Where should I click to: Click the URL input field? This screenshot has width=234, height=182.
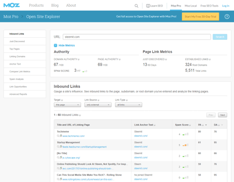(x=137, y=37)
